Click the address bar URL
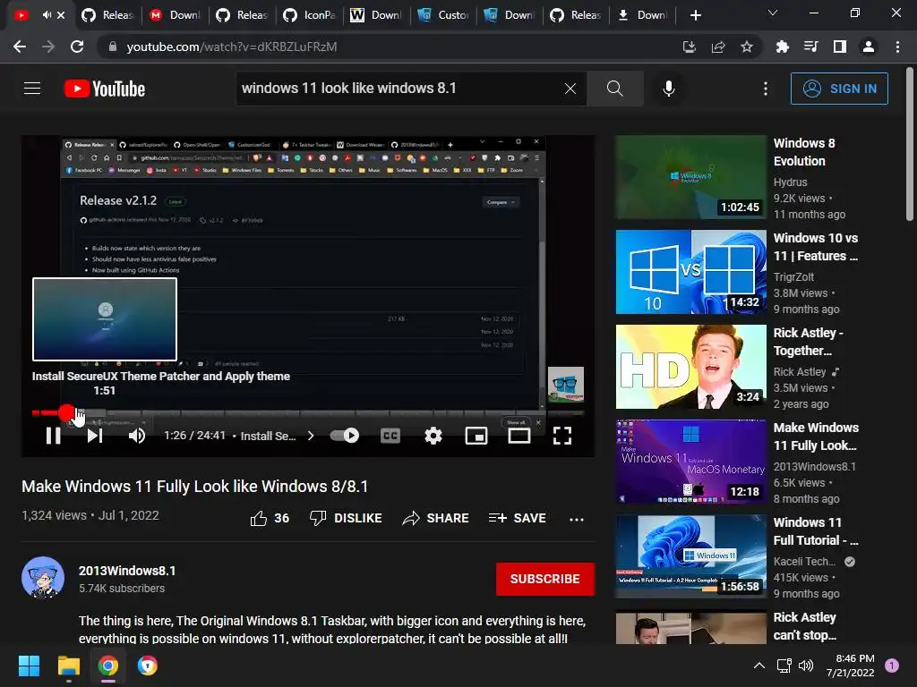Viewport: 917px width, 687px height. point(232,47)
